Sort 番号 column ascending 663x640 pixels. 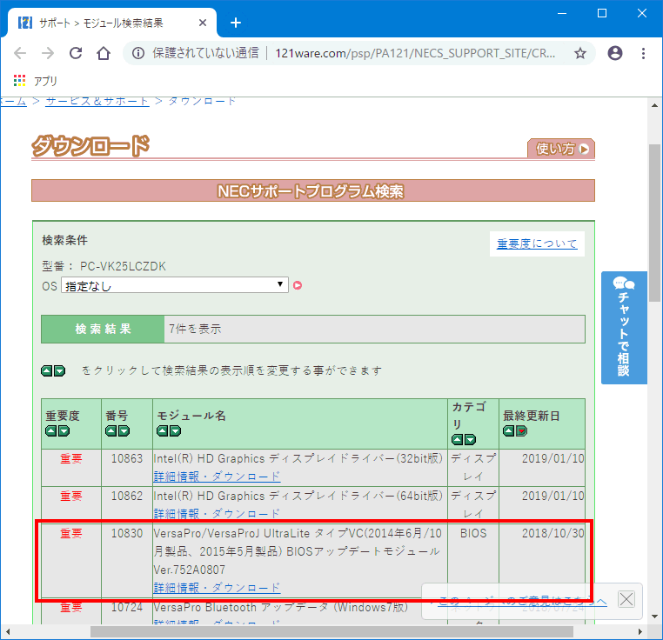point(110,431)
